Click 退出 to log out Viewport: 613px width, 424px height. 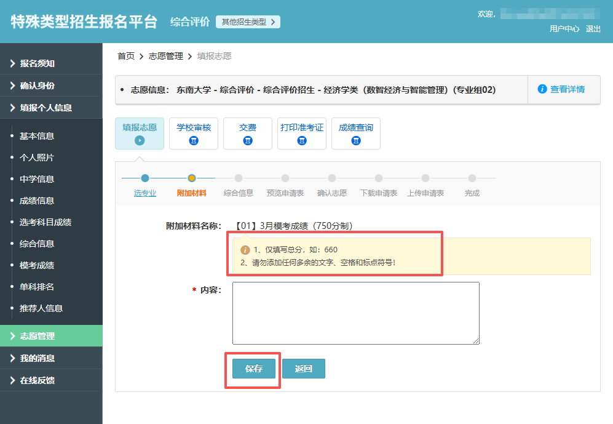[x=593, y=28]
